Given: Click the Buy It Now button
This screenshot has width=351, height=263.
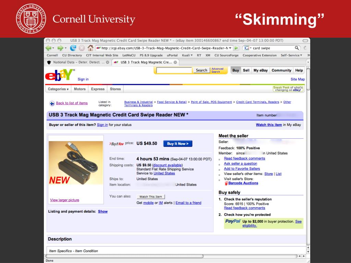Looking at the screenshot, I should click(178, 143).
